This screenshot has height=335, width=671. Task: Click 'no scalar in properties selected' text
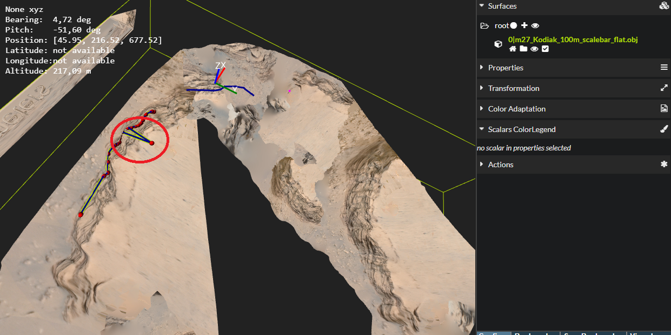coord(524,148)
